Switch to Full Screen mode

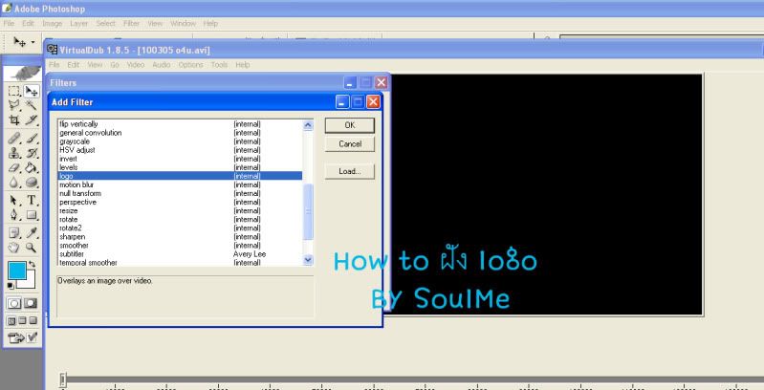33,320
